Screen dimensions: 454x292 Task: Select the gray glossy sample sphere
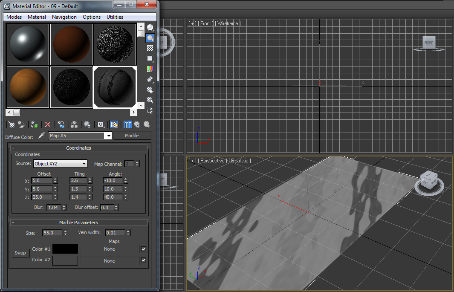[28, 44]
